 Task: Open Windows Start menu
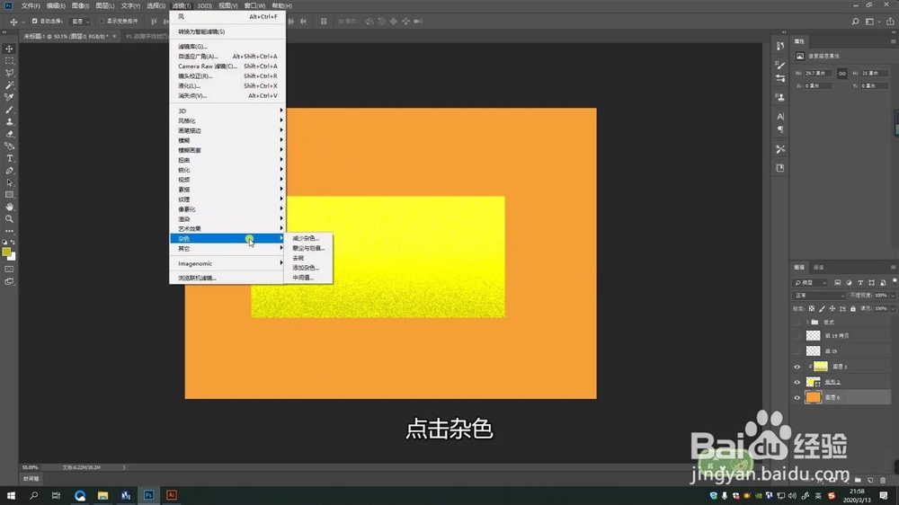(x=11, y=495)
